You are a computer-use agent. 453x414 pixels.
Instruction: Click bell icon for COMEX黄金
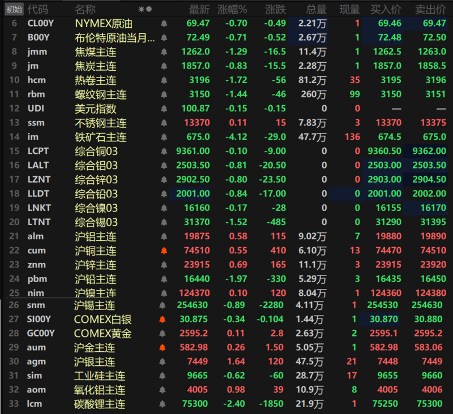point(163,334)
